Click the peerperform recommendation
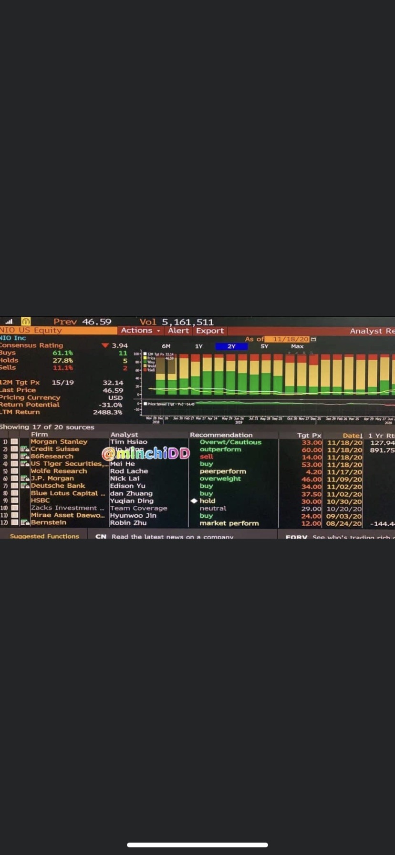 pyautogui.click(x=223, y=471)
